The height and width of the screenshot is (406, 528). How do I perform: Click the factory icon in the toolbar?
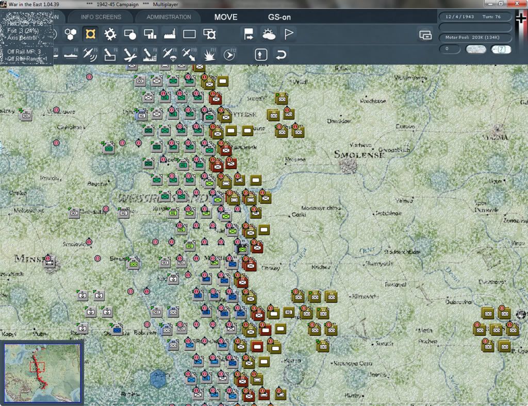tap(170, 34)
